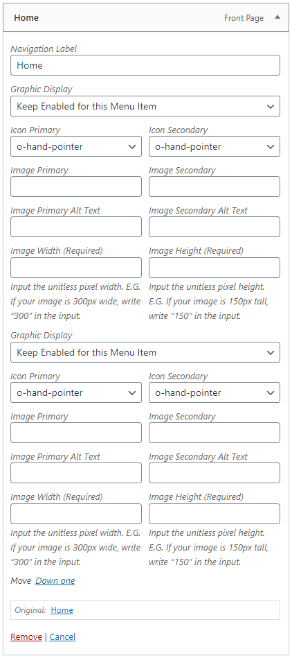Click the Navigation Label input field
292x658 pixels.
(145, 65)
